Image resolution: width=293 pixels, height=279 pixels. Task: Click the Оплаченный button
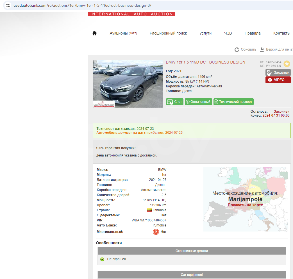pyautogui.click(x=198, y=102)
